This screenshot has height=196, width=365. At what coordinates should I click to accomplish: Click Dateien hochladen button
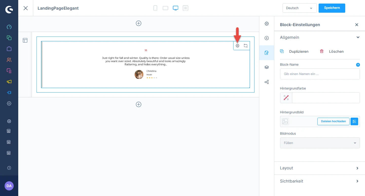(x=333, y=121)
